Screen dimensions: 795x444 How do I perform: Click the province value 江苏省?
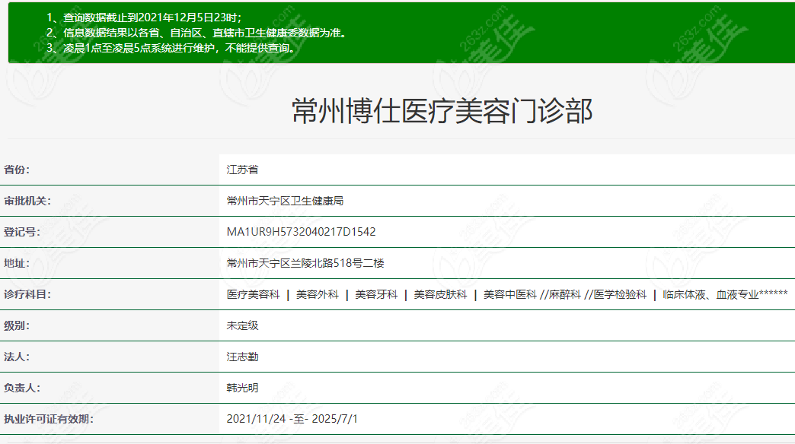click(x=242, y=170)
